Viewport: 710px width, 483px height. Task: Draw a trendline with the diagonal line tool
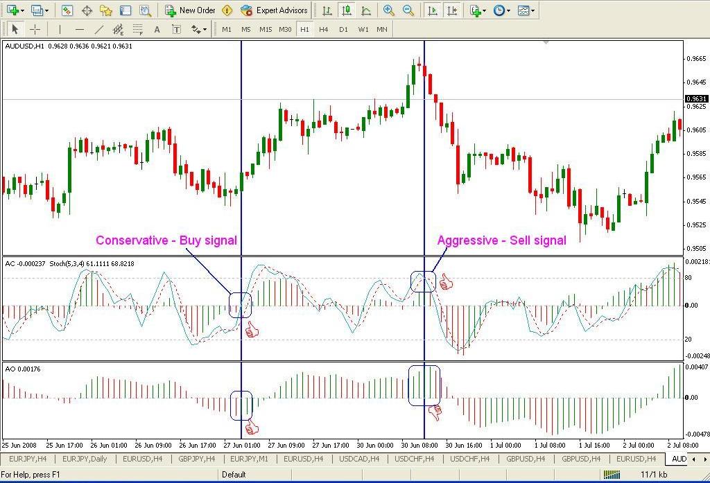(x=99, y=29)
